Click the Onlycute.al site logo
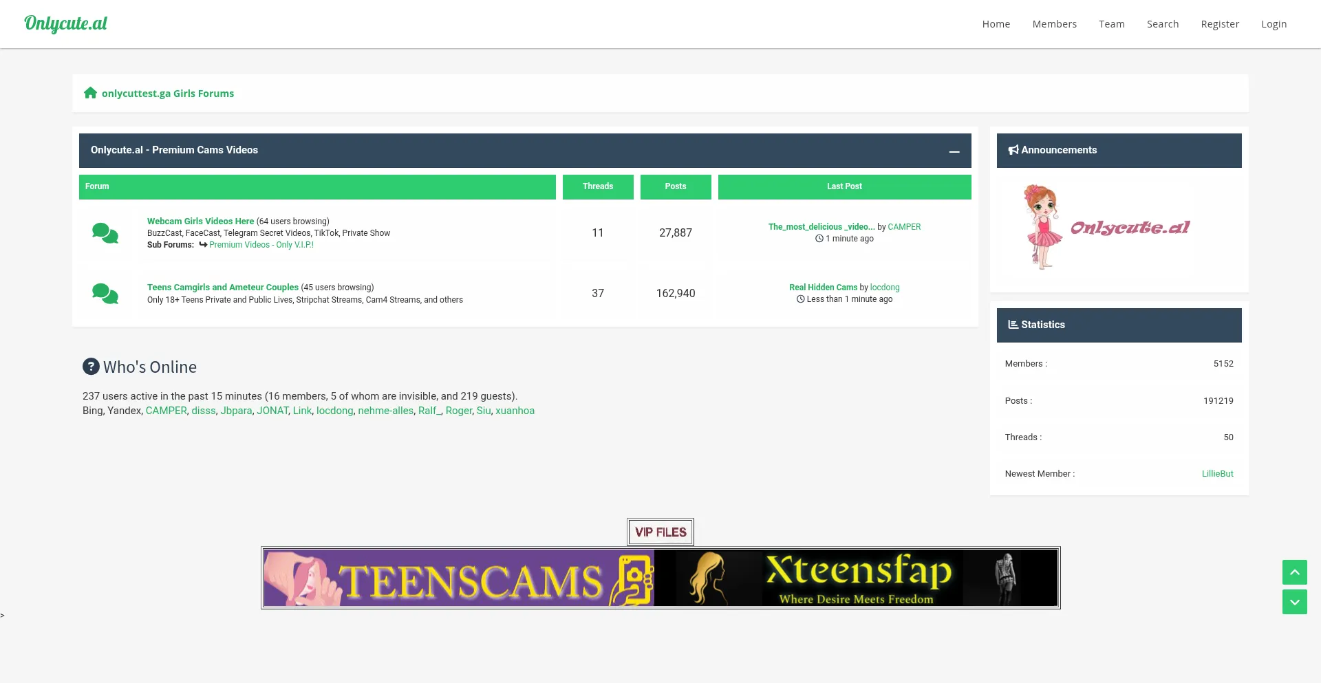This screenshot has height=683, width=1321. pyautogui.click(x=65, y=24)
